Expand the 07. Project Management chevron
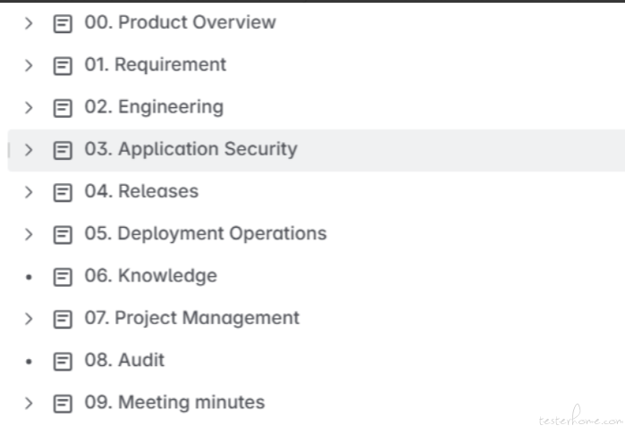 click(29, 319)
